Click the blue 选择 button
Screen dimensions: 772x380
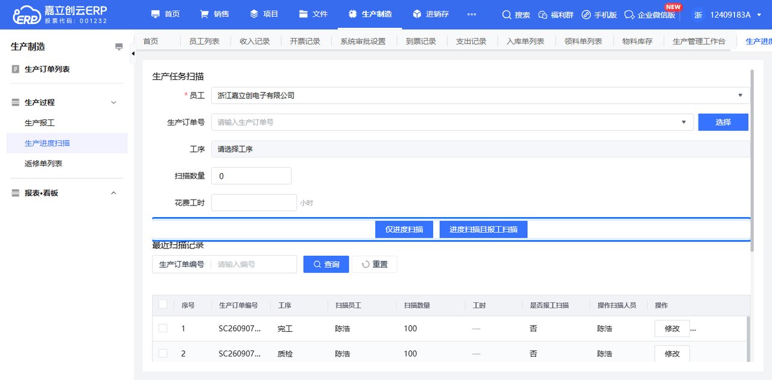[x=723, y=122]
